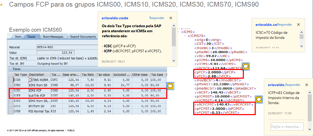
Task: Select the IPI3 row selector box
Action: click(11, 106)
